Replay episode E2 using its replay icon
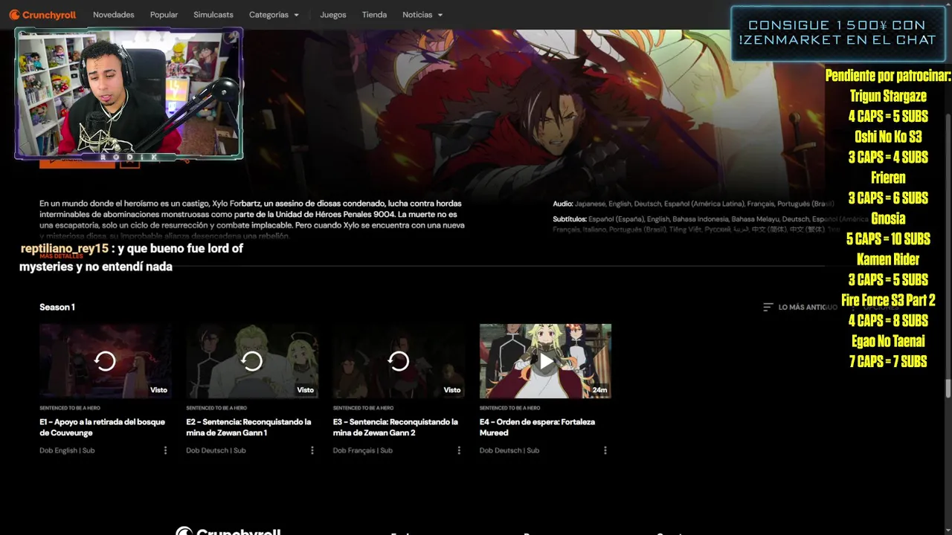The height and width of the screenshot is (535, 952). pyautogui.click(x=252, y=361)
